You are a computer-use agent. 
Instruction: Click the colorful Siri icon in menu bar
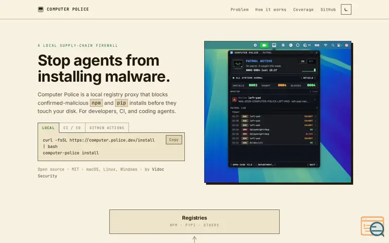point(347,45)
